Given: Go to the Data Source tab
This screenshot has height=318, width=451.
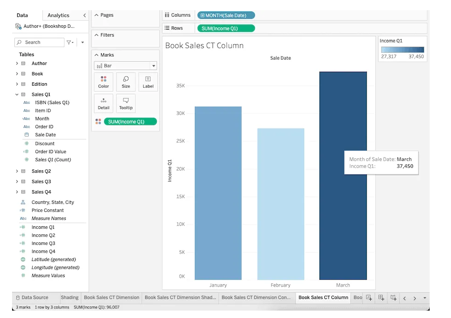Looking at the screenshot, I should pyautogui.click(x=32, y=298).
